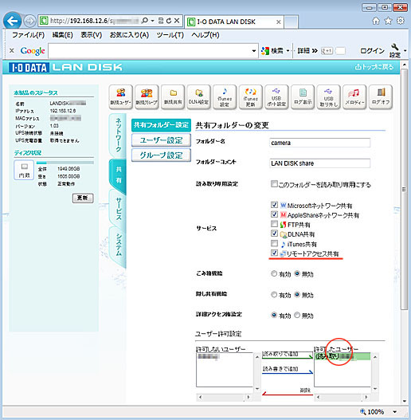Click the browser Forward arrow button
Viewport: 411px width, 420px height.
point(29,21)
